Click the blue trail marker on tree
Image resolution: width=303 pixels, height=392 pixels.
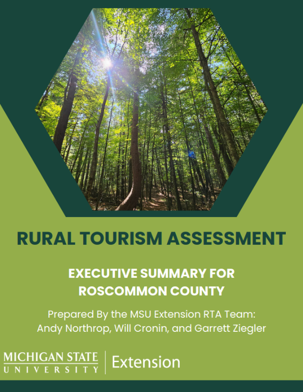191,154
